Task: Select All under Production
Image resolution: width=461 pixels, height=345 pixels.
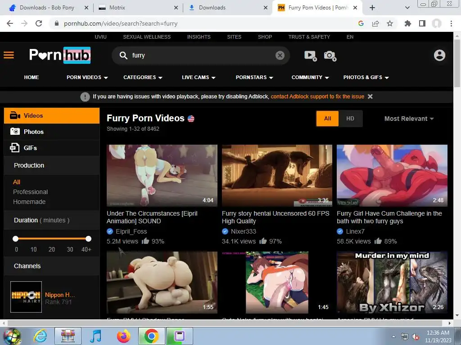Action: (x=17, y=182)
